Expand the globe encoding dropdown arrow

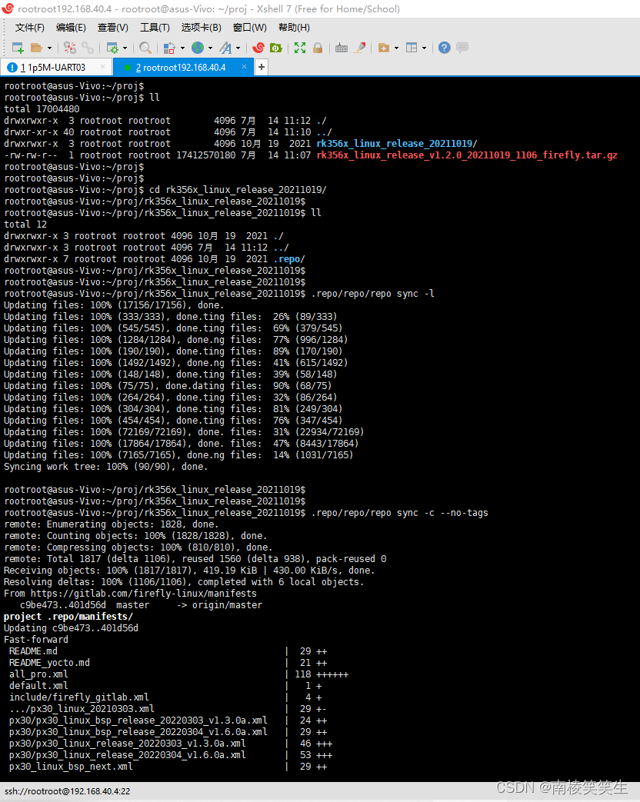tap(209, 48)
